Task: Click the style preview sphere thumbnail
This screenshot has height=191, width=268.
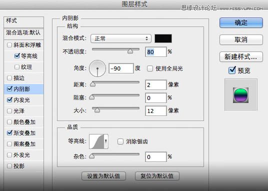Action: (x=240, y=95)
